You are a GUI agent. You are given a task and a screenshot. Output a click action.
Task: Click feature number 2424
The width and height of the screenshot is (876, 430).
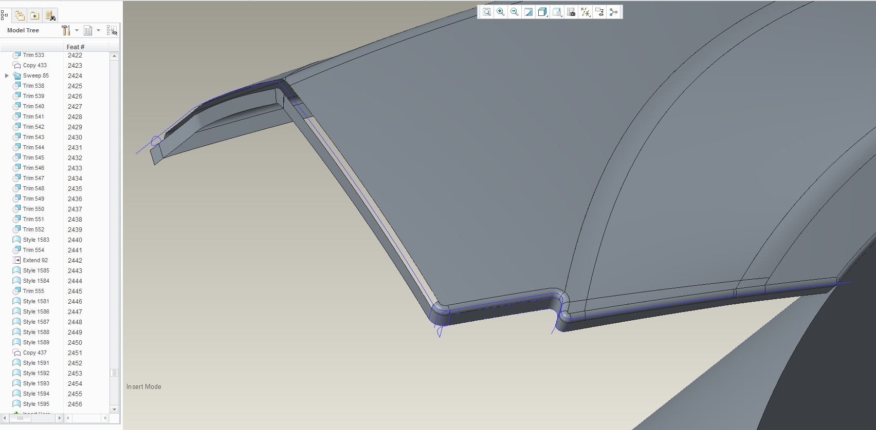[x=75, y=75]
